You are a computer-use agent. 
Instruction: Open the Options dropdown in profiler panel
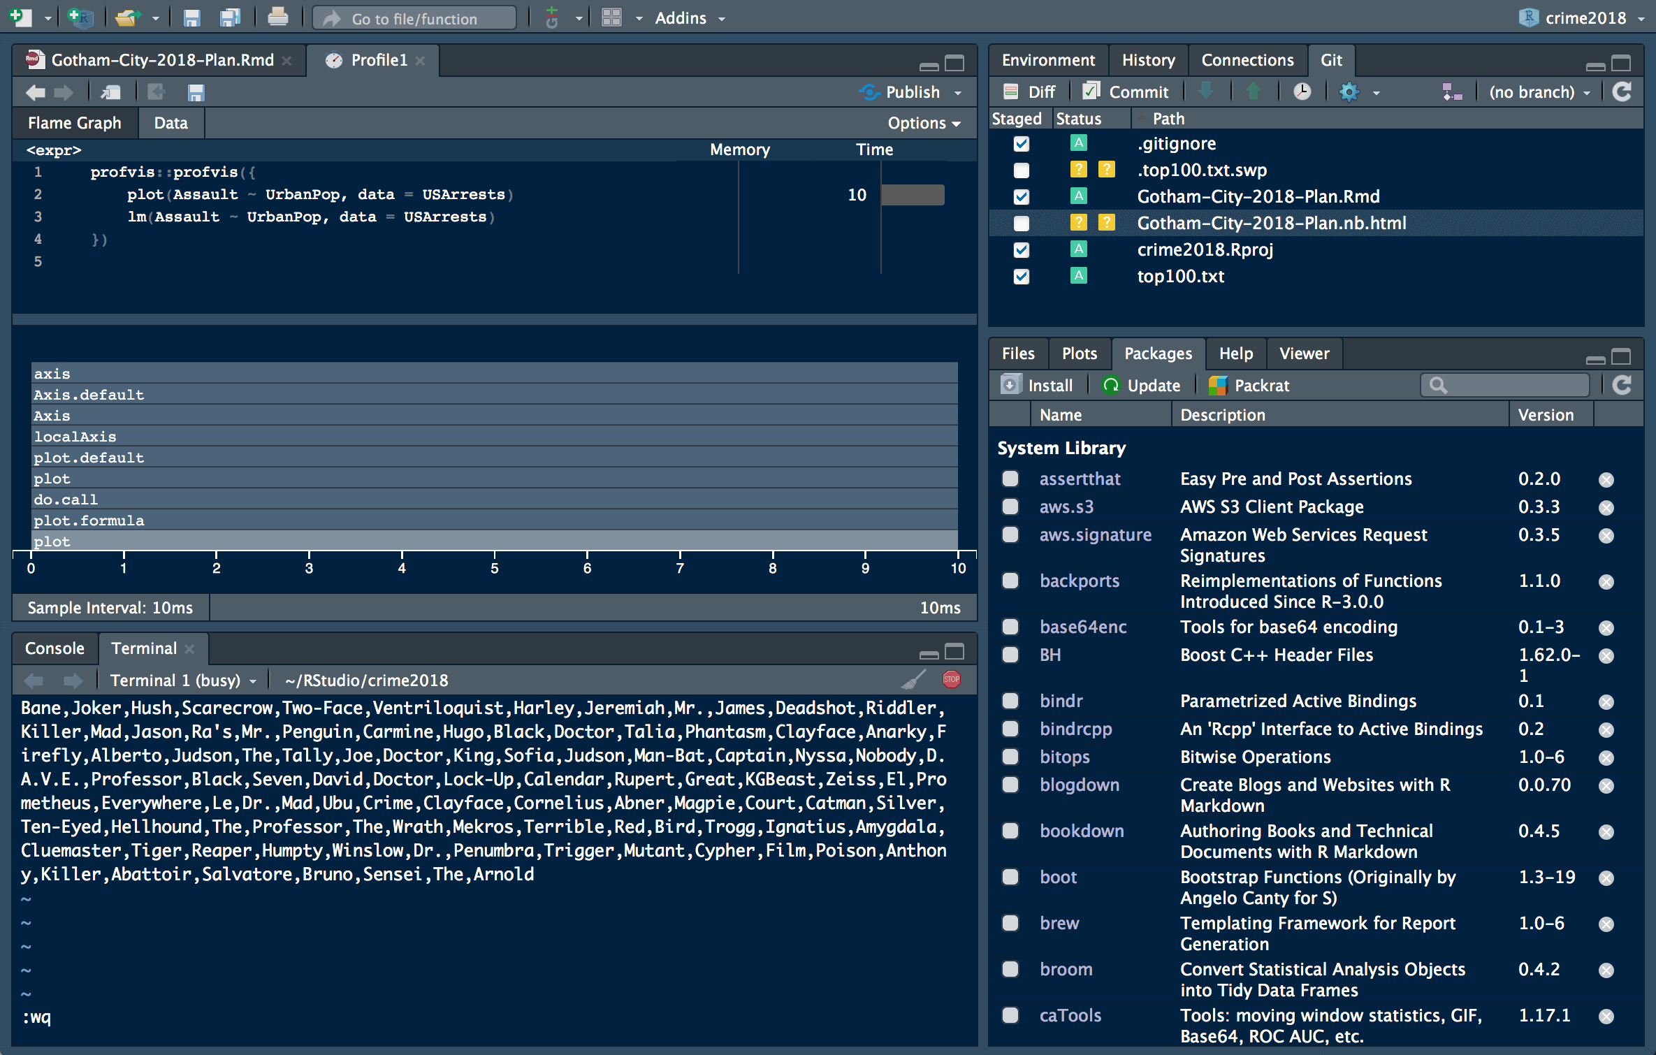coord(921,122)
